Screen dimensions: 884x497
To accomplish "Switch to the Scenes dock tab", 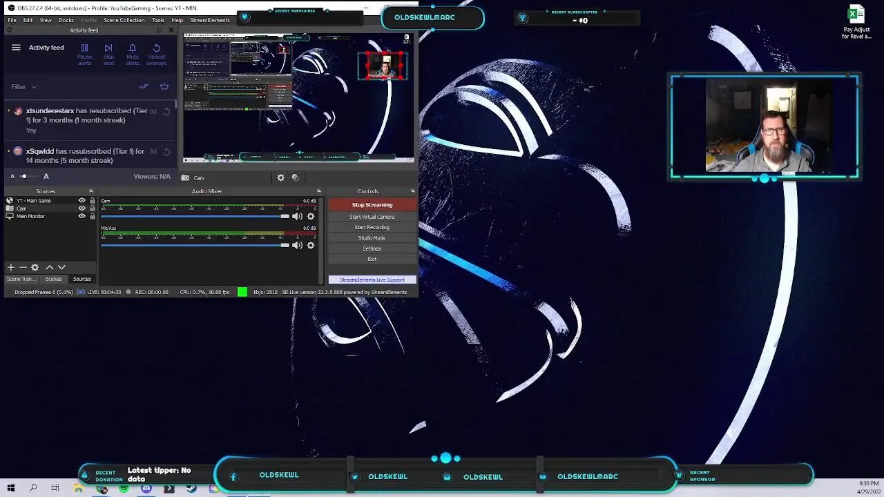I will pyautogui.click(x=53, y=279).
